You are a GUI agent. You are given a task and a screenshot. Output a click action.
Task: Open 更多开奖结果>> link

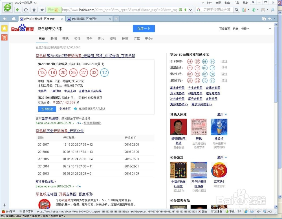click(x=46, y=182)
